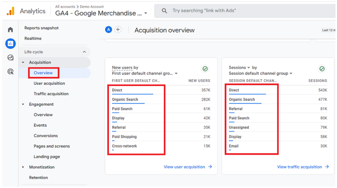Click Organic Search row in New users card
The image size is (337, 188).
pyautogui.click(x=161, y=99)
